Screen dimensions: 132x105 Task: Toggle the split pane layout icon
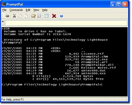click(x=47, y=16)
